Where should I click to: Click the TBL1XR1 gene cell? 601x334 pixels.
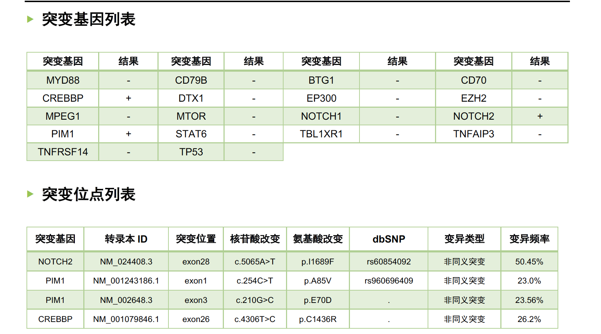[x=321, y=134]
